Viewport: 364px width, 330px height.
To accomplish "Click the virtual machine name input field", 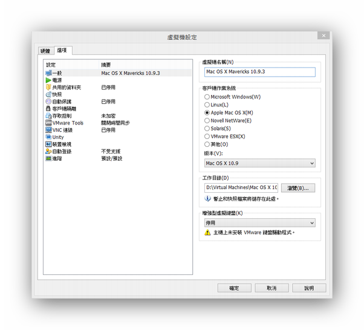I will pyautogui.click(x=260, y=72).
